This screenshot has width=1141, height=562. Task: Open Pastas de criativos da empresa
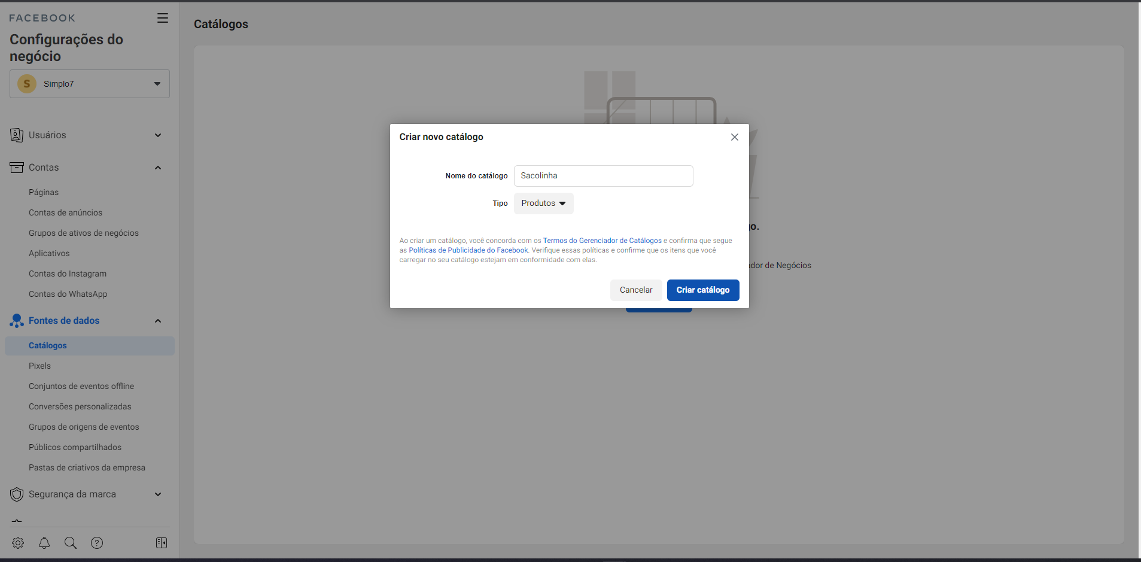(87, 467)
